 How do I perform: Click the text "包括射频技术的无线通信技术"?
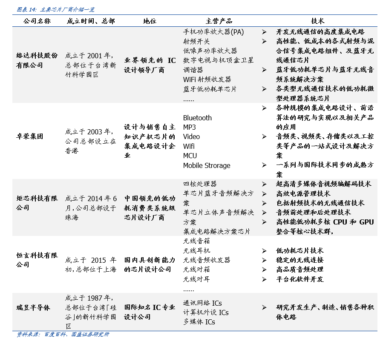point(320,203)
